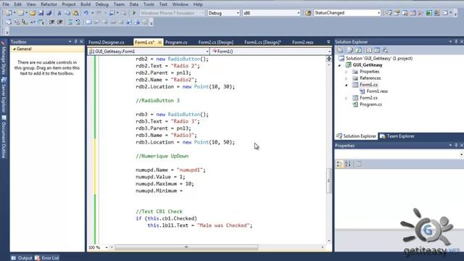Select Form1.resx in Solution Explorer
This screenshot has width=464, height=261.
click(x=377, y=91)
